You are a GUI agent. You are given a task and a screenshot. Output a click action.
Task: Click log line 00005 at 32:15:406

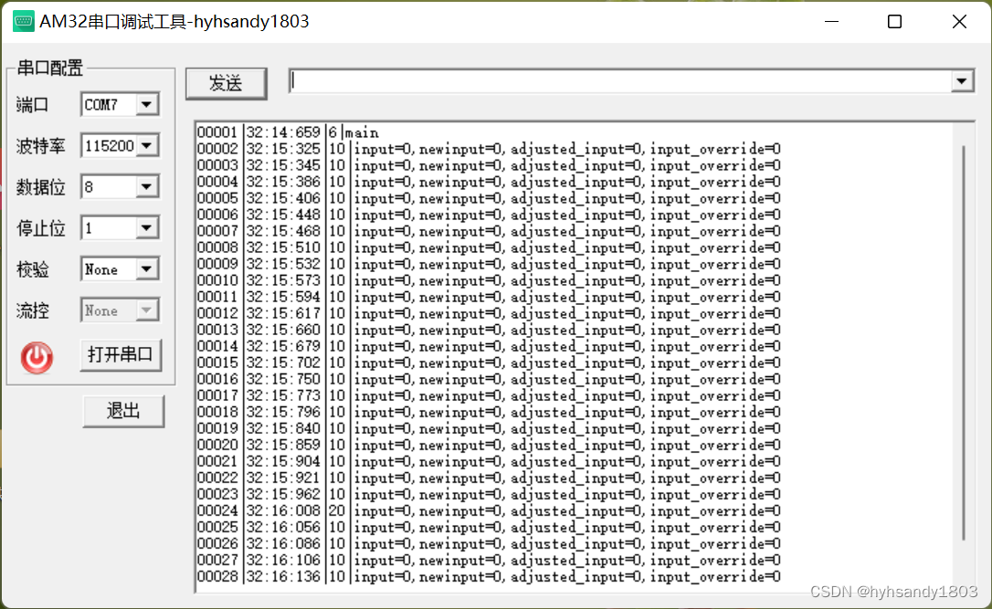(x=489, y=198)
